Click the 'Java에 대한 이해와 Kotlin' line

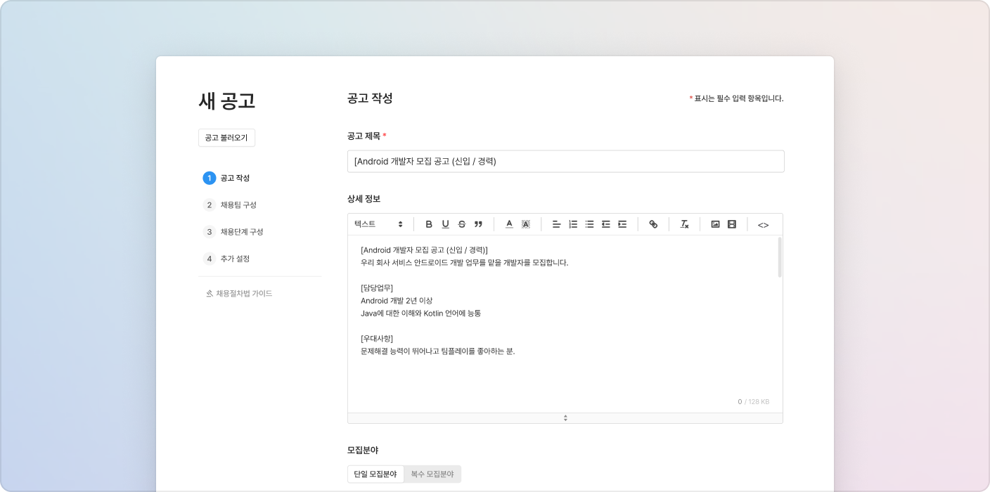click(x=420, y=313)
